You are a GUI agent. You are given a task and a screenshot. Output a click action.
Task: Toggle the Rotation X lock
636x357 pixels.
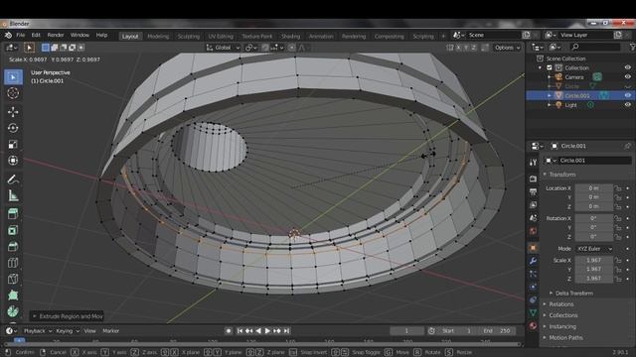[x=618, y=218]
